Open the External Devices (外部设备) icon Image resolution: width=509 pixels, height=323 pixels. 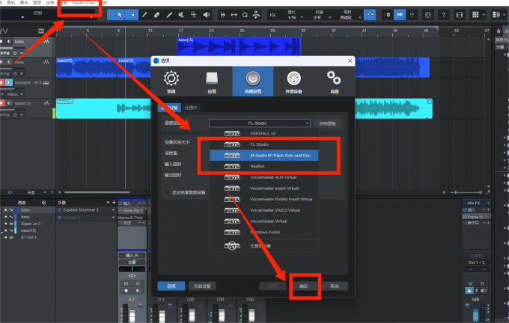coord(293,80)
